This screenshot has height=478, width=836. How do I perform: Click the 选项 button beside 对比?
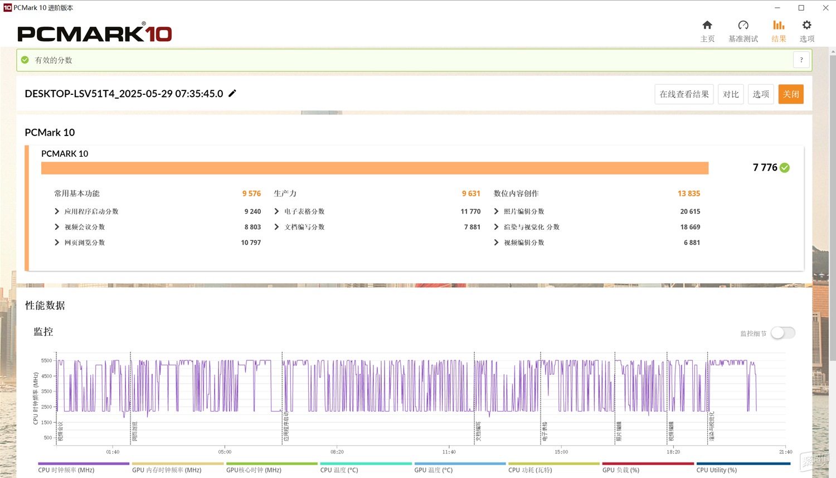click(761, 94)
